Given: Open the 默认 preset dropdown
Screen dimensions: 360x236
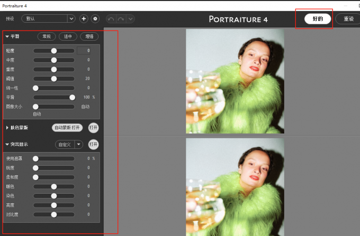Looking at the screenshot, I should click(48, 18).
